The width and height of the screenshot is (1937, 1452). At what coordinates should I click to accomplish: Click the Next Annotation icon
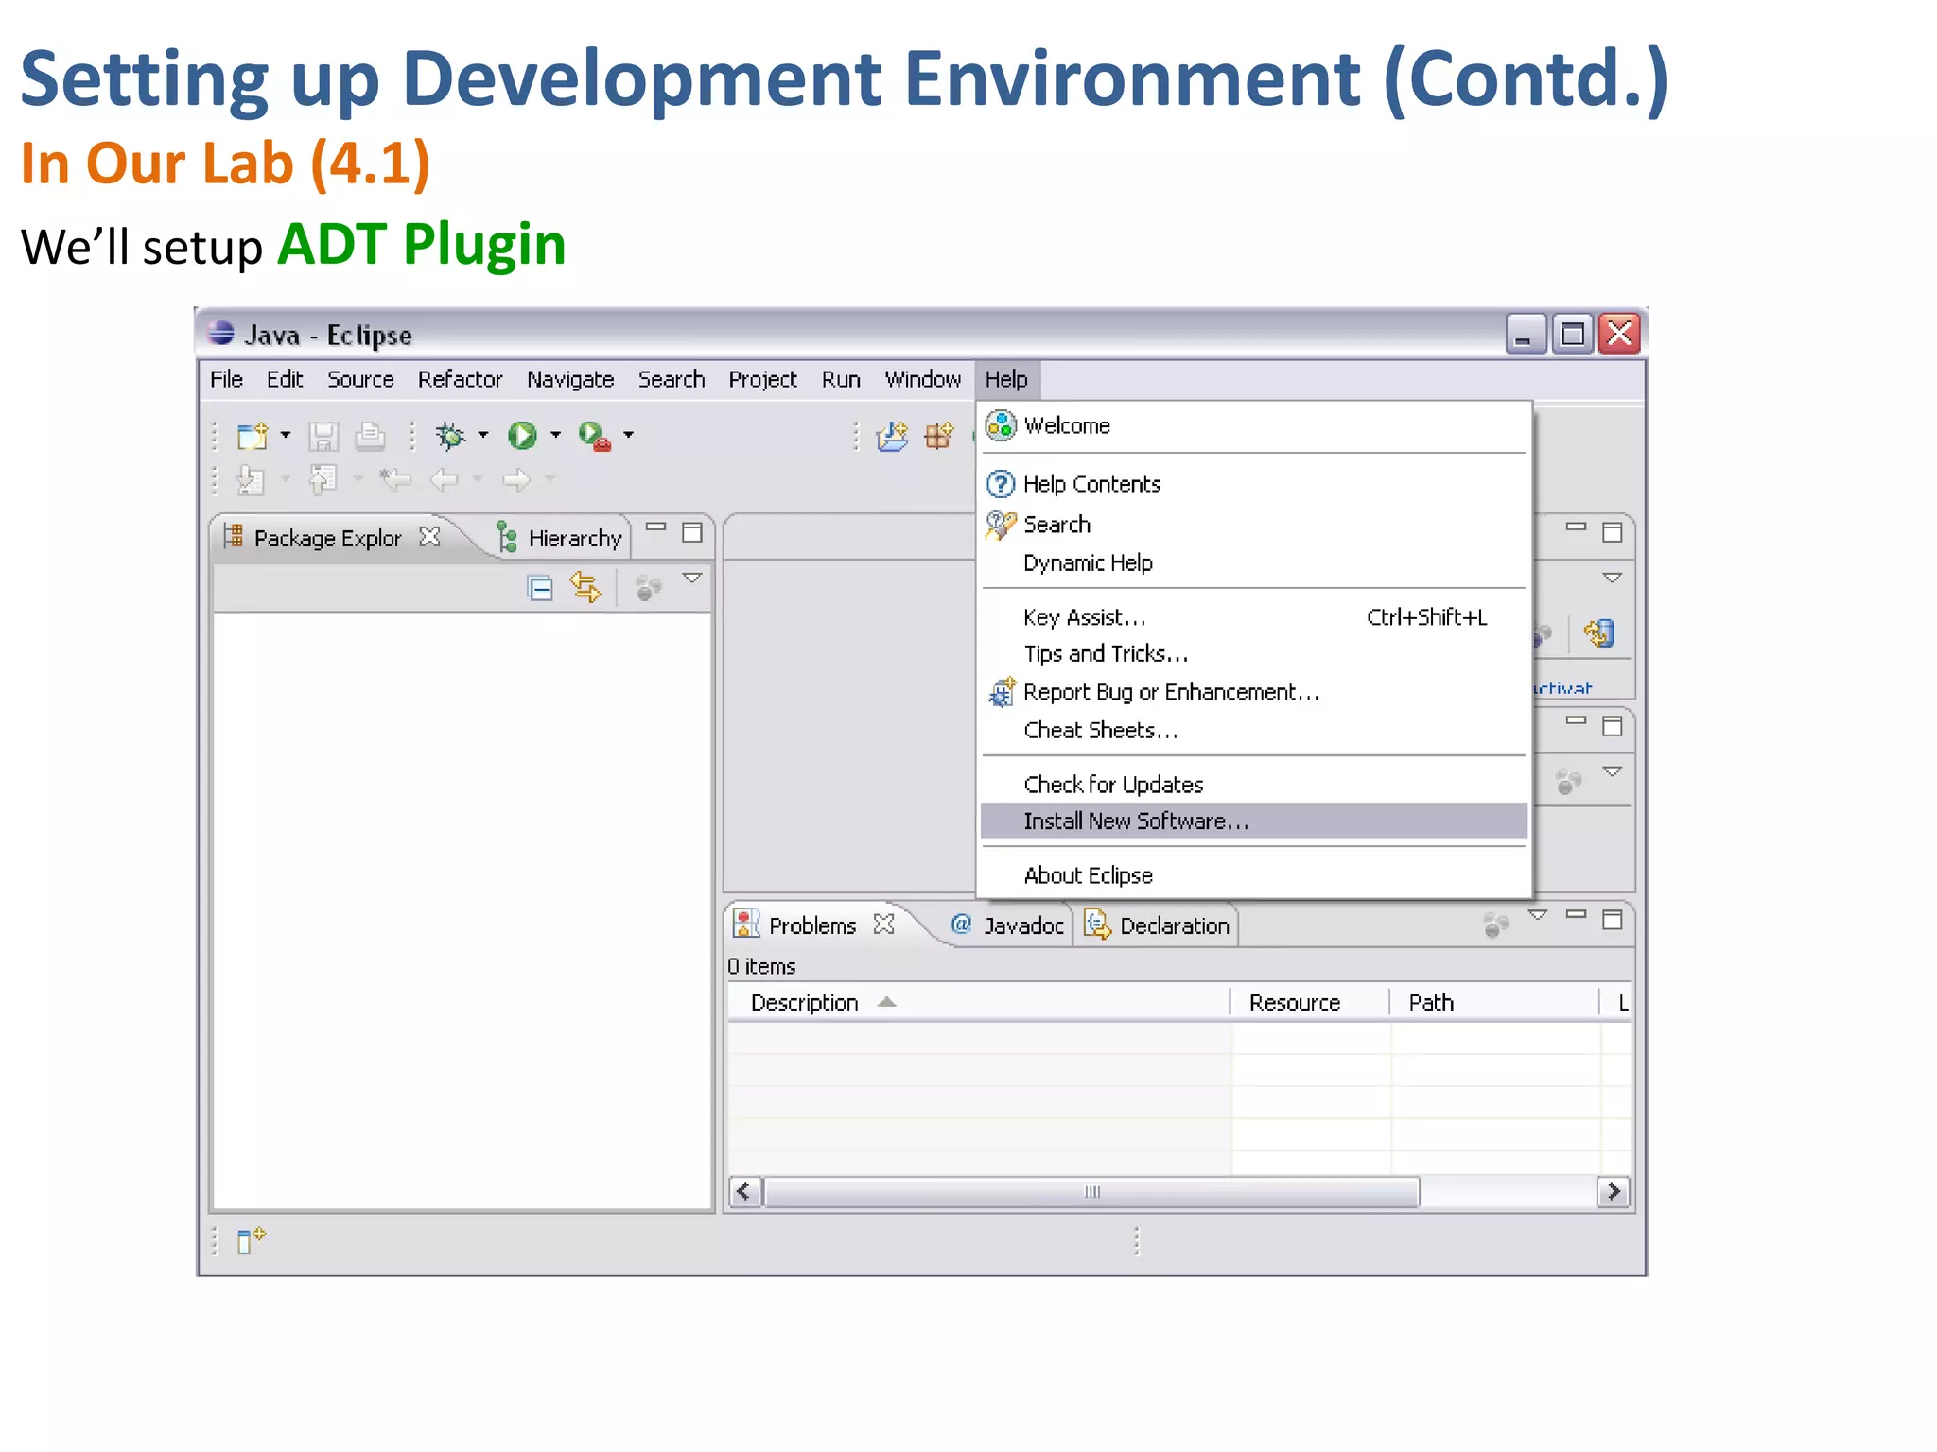coord(251,480)
